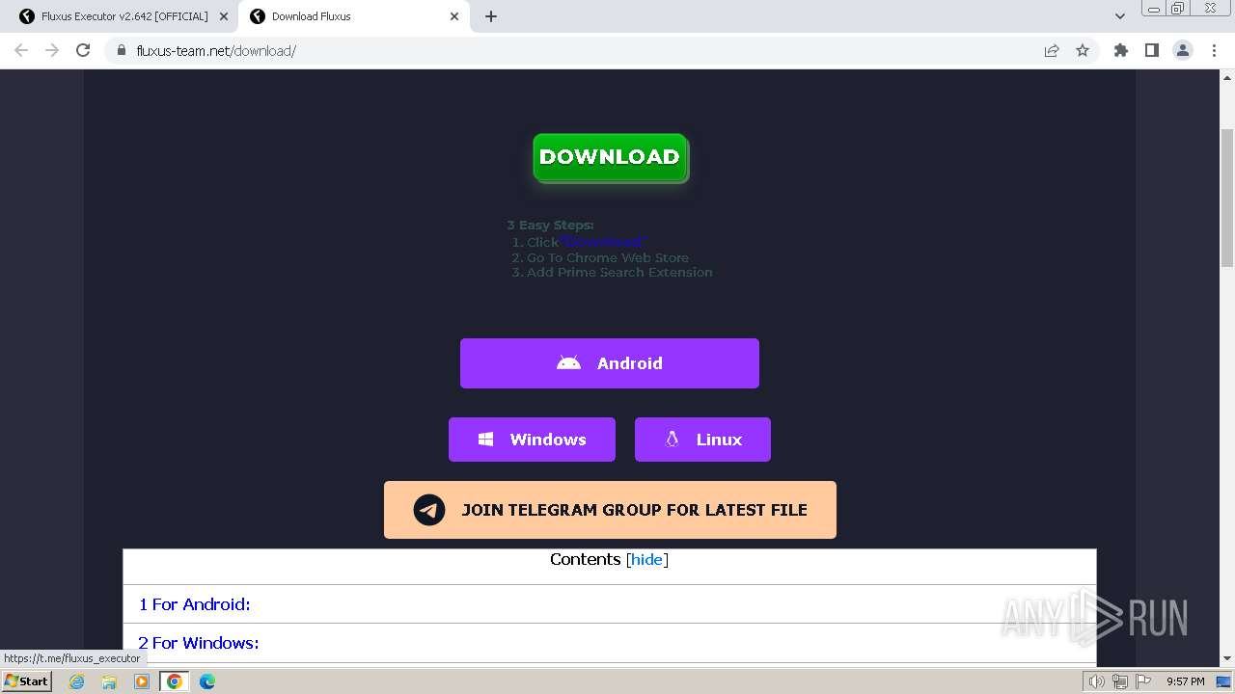Open File Explorer from taskbar
This screenshot has width=1235, height=694.
pos(109,681)
